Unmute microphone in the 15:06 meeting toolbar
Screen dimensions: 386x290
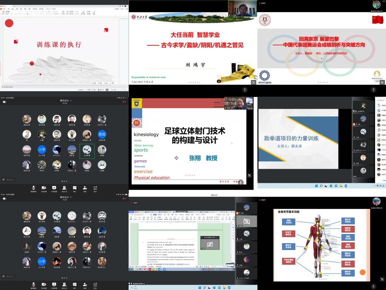(x=34, y=284)
